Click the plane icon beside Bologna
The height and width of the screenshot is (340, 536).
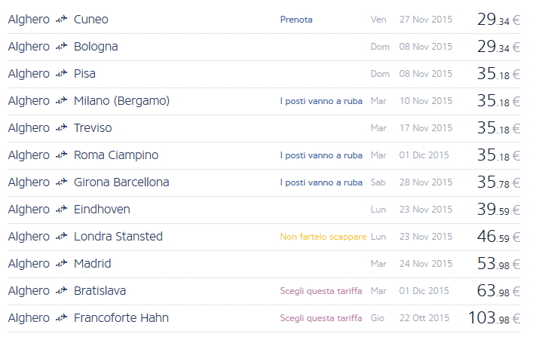coord(62,47)
